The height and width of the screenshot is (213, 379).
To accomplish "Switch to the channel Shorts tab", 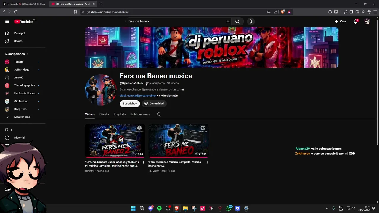I will pyautogui.click(x=104, y=114).
